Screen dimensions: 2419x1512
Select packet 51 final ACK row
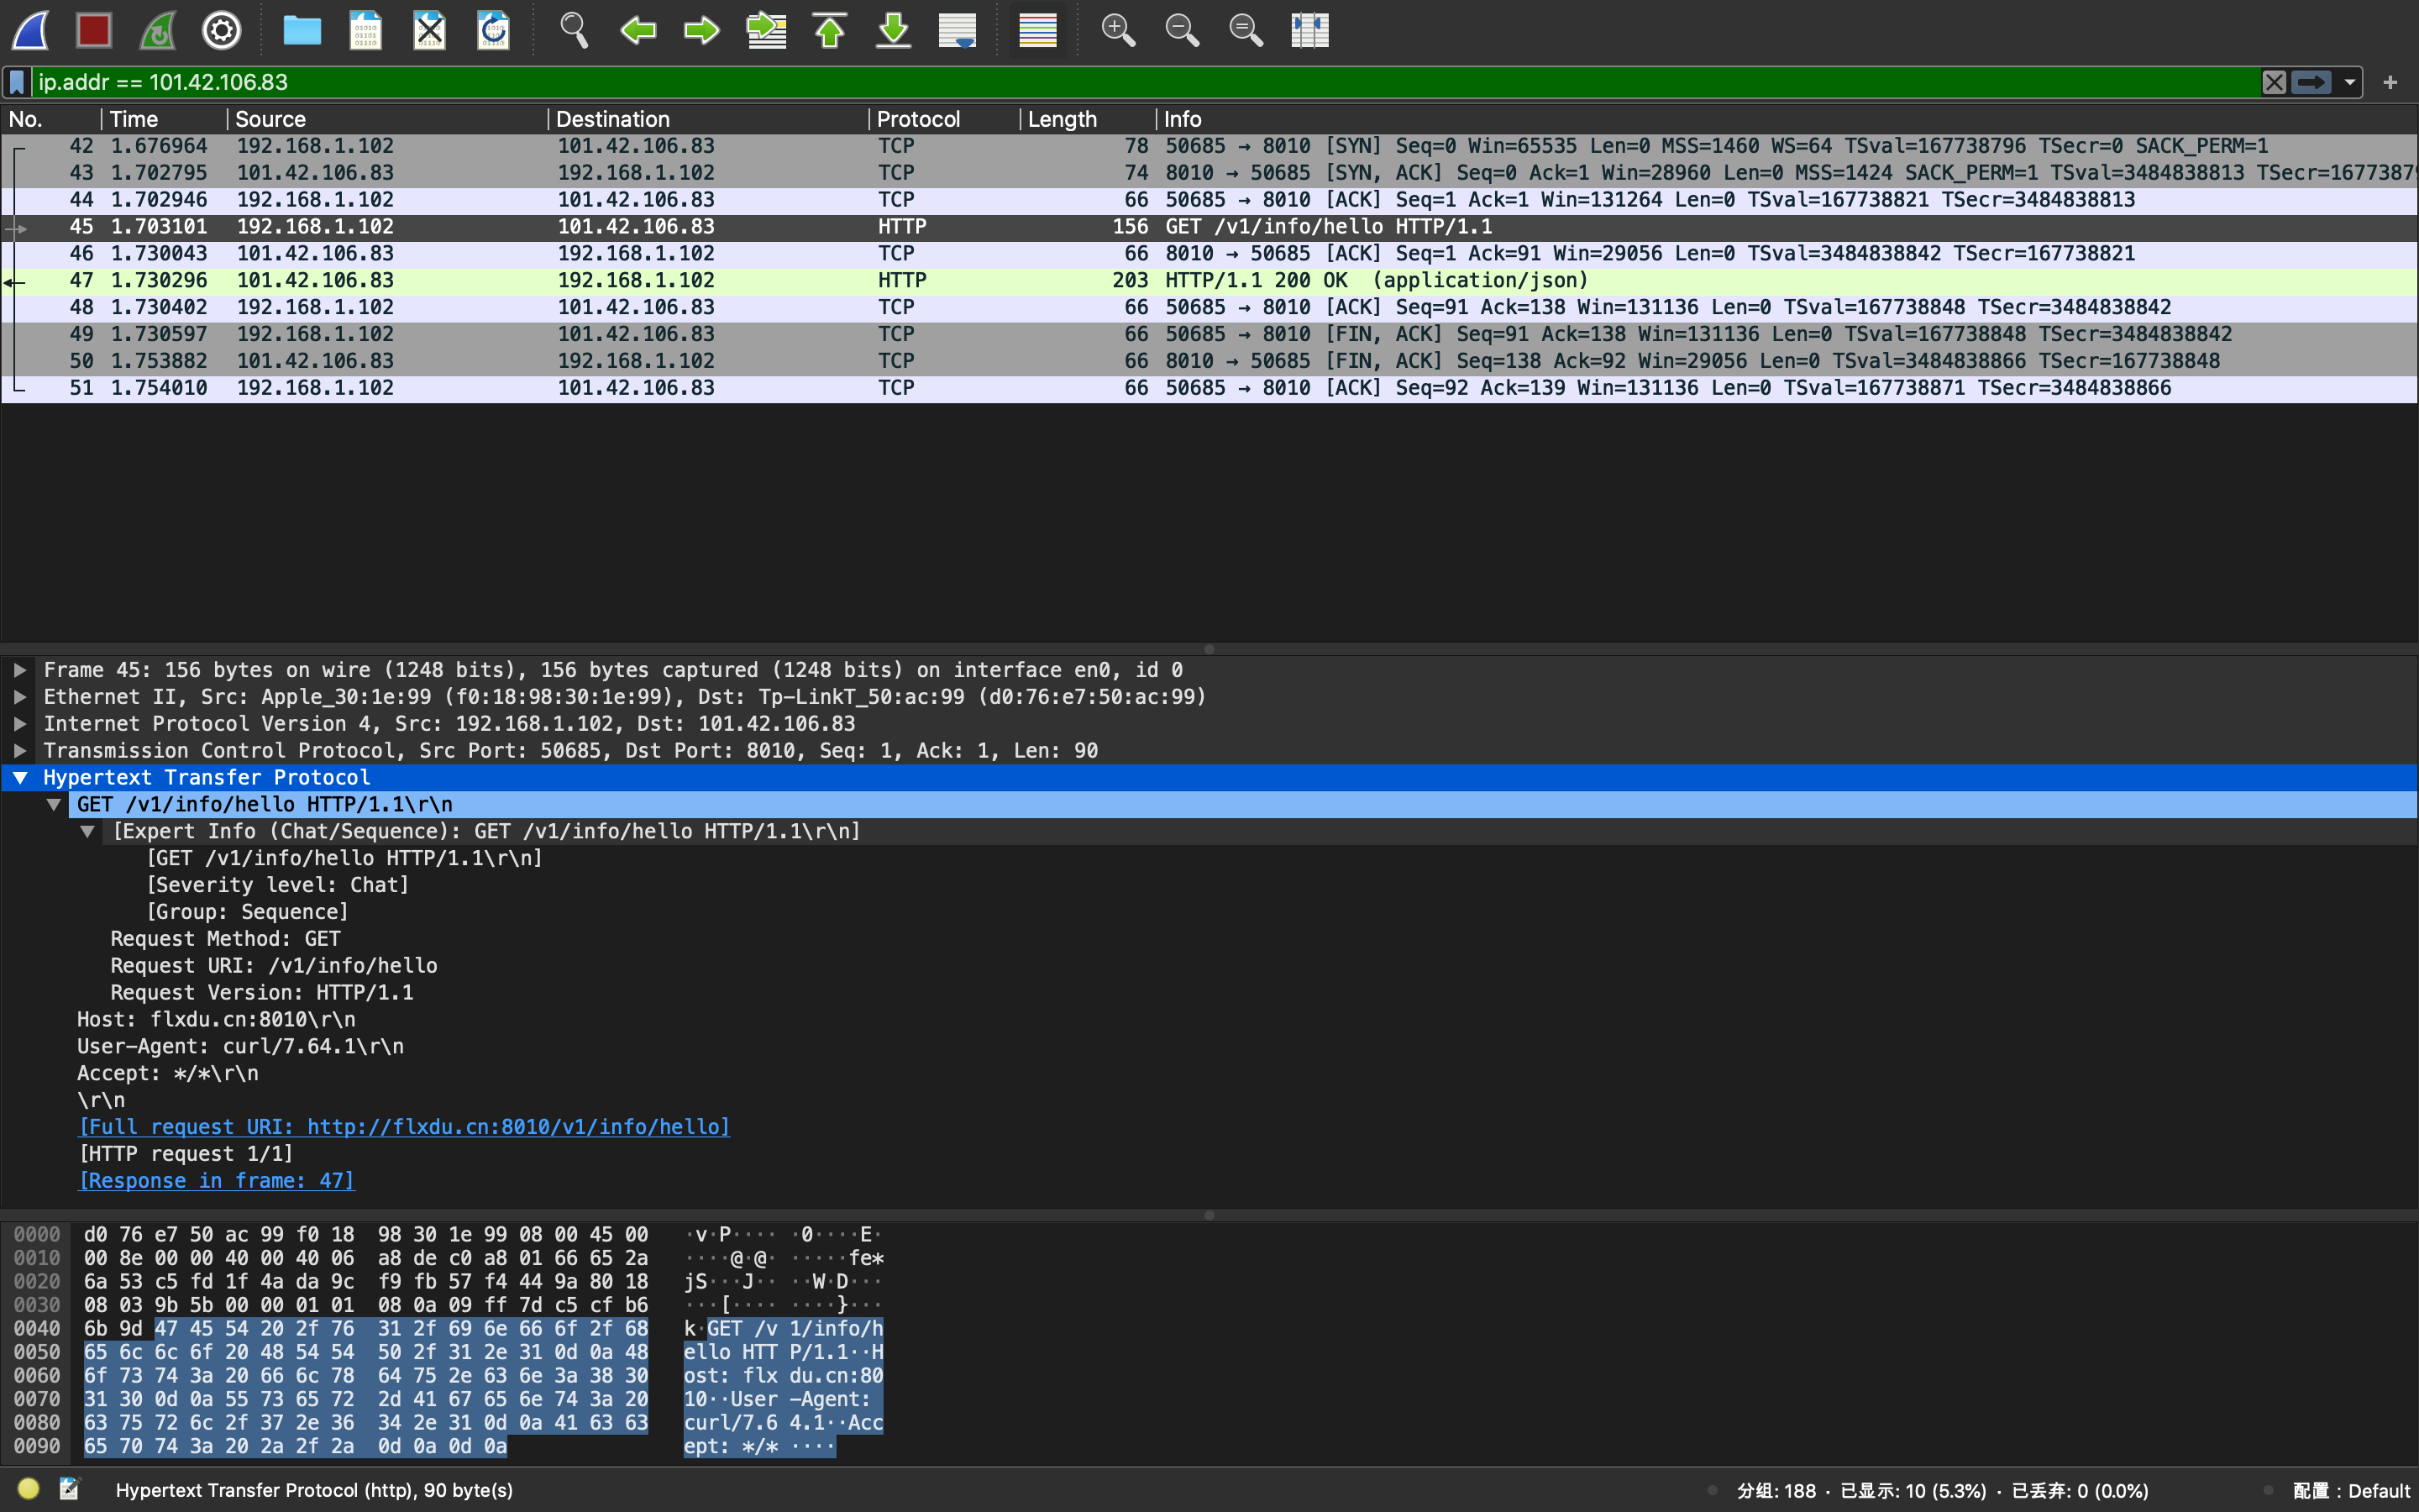1209,388
